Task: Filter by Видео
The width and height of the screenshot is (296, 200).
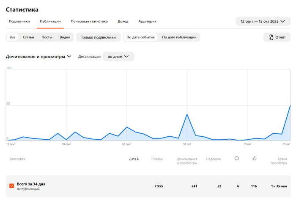Action: coord(65,37)
